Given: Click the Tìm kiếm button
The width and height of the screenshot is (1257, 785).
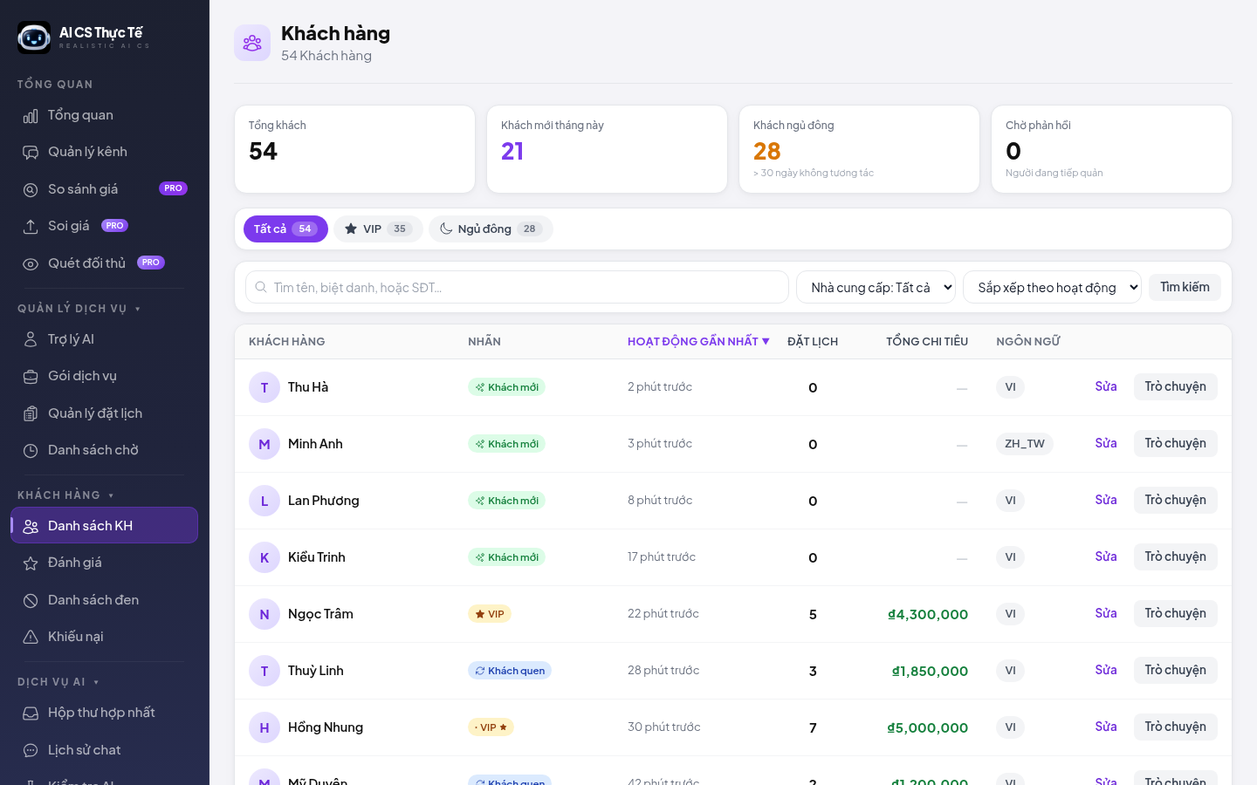Looking at the screenshot, I should pos(1185,287).
